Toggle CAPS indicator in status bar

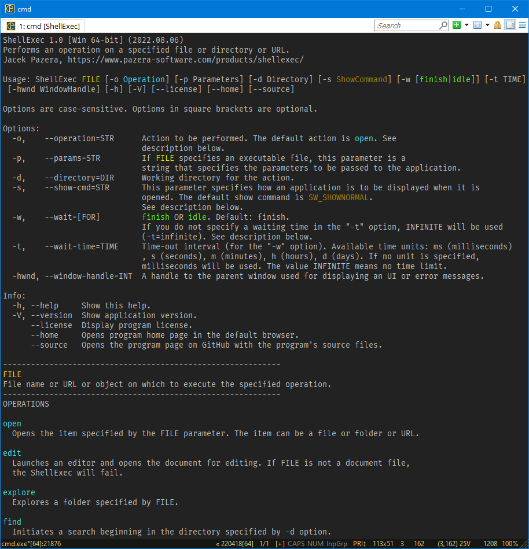click(x=297, y=544)
